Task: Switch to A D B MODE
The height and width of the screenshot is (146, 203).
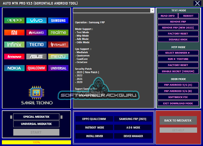Action: click(x=133, y=128)
